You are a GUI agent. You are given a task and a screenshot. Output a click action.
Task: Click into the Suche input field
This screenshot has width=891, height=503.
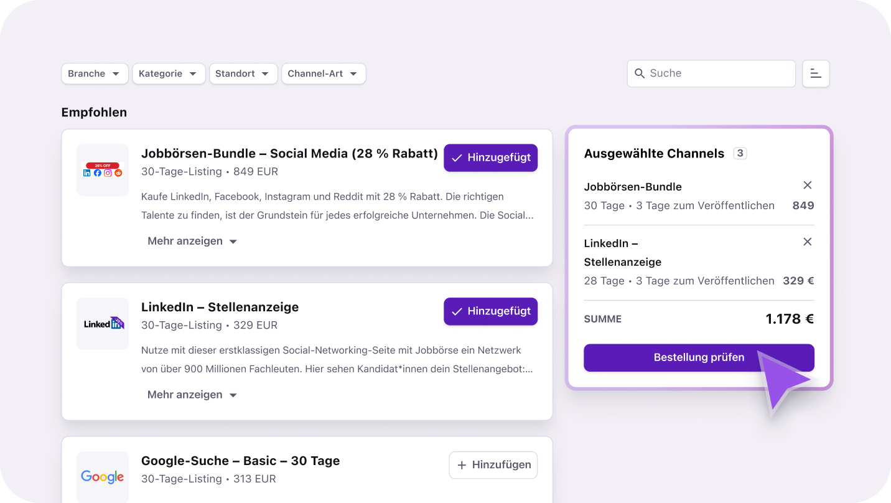[x=719, y=73]
